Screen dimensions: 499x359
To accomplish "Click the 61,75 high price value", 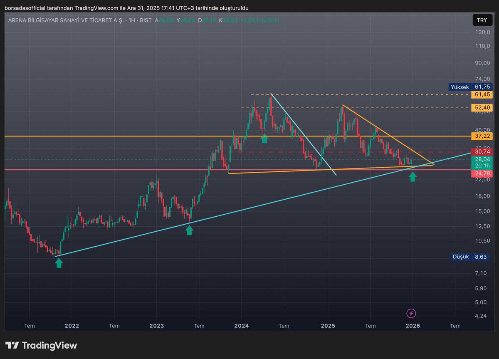I will tap(482, 87).
